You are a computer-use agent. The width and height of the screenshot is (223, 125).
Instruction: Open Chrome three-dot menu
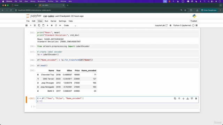(221, 10)
